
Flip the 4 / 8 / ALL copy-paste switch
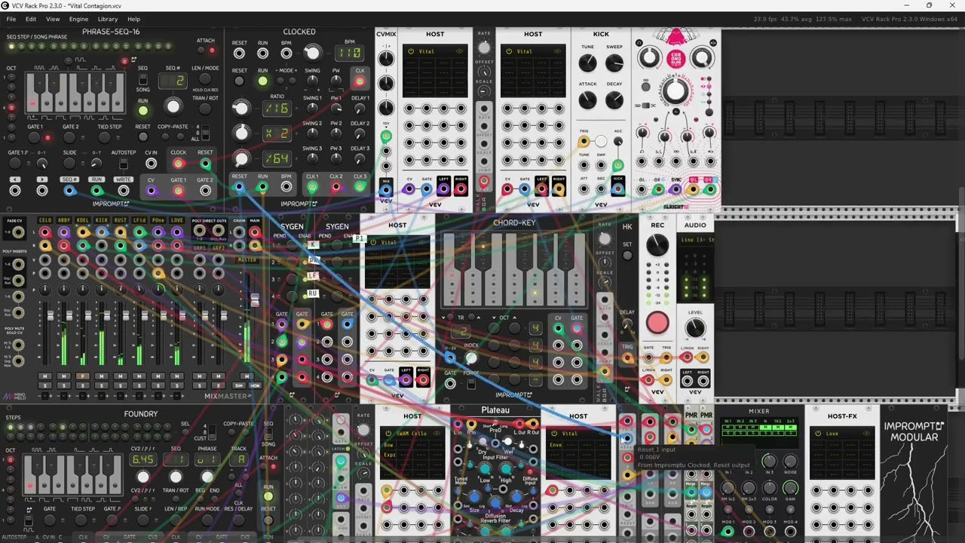207,133
